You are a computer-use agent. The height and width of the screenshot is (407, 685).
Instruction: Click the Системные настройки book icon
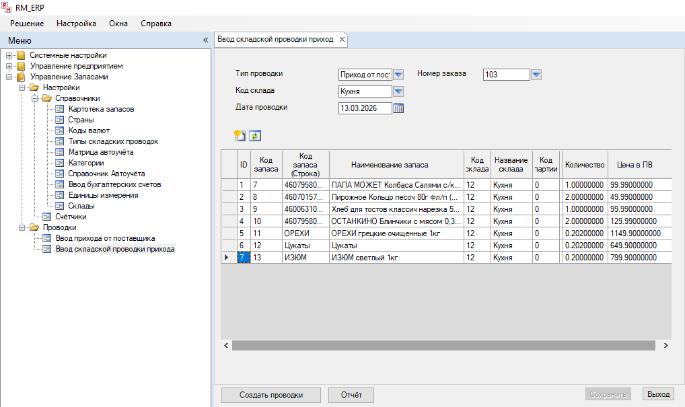(21, 55)
